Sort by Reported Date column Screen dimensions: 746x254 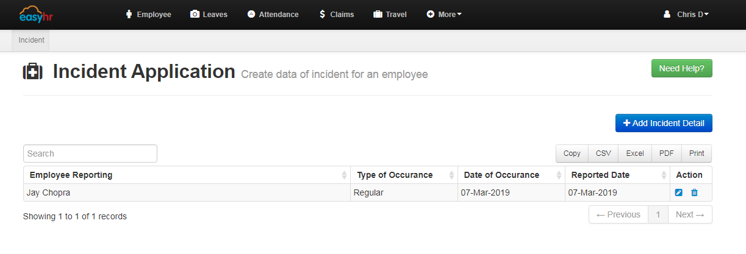(664, 175)
